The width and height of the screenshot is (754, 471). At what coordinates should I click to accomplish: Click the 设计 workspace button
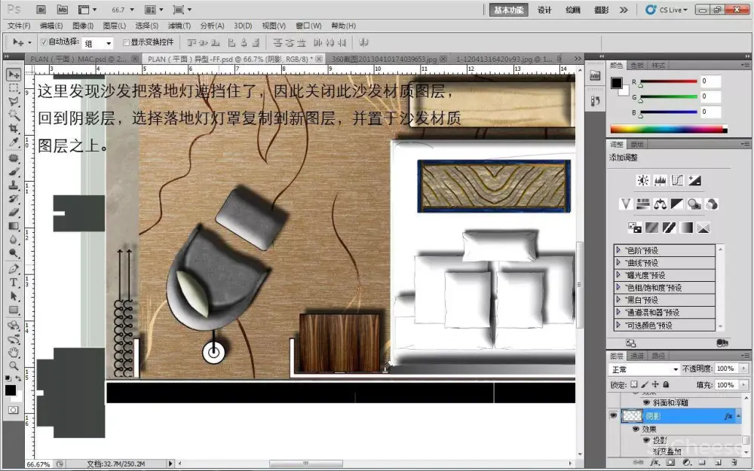coord(544,10)
